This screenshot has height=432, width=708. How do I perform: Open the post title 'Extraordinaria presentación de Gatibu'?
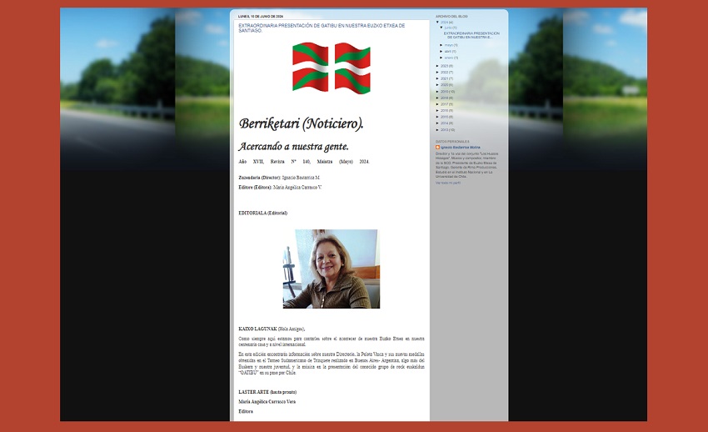click(x=322, y=28)
